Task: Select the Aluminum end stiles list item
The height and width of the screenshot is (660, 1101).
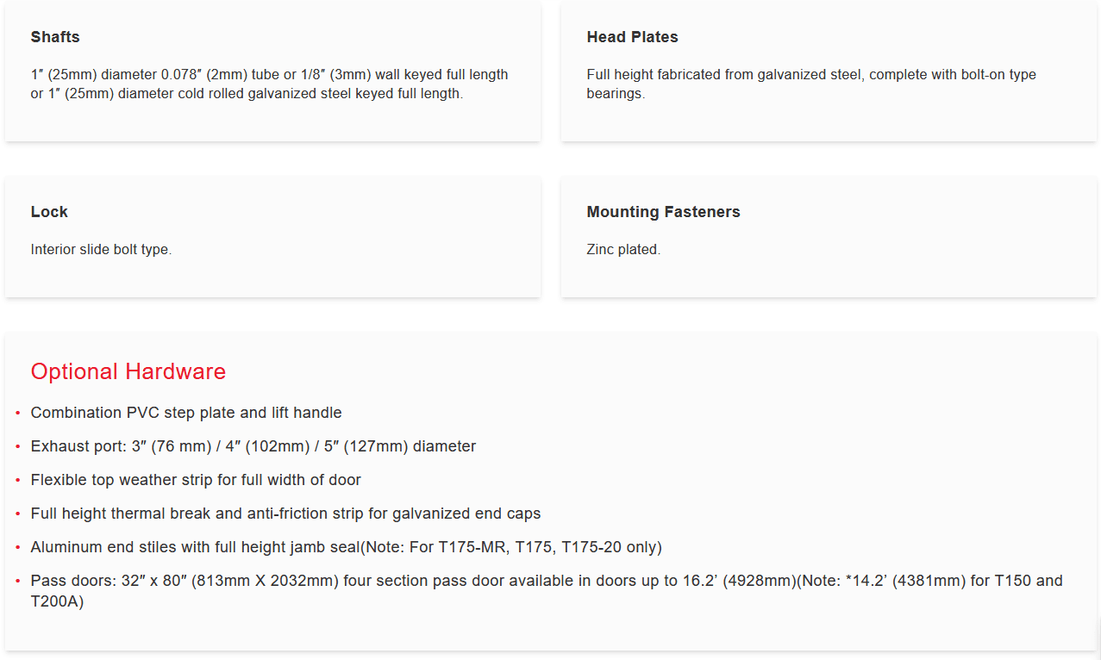Action: pyautogui.click(x=346, y=547)
